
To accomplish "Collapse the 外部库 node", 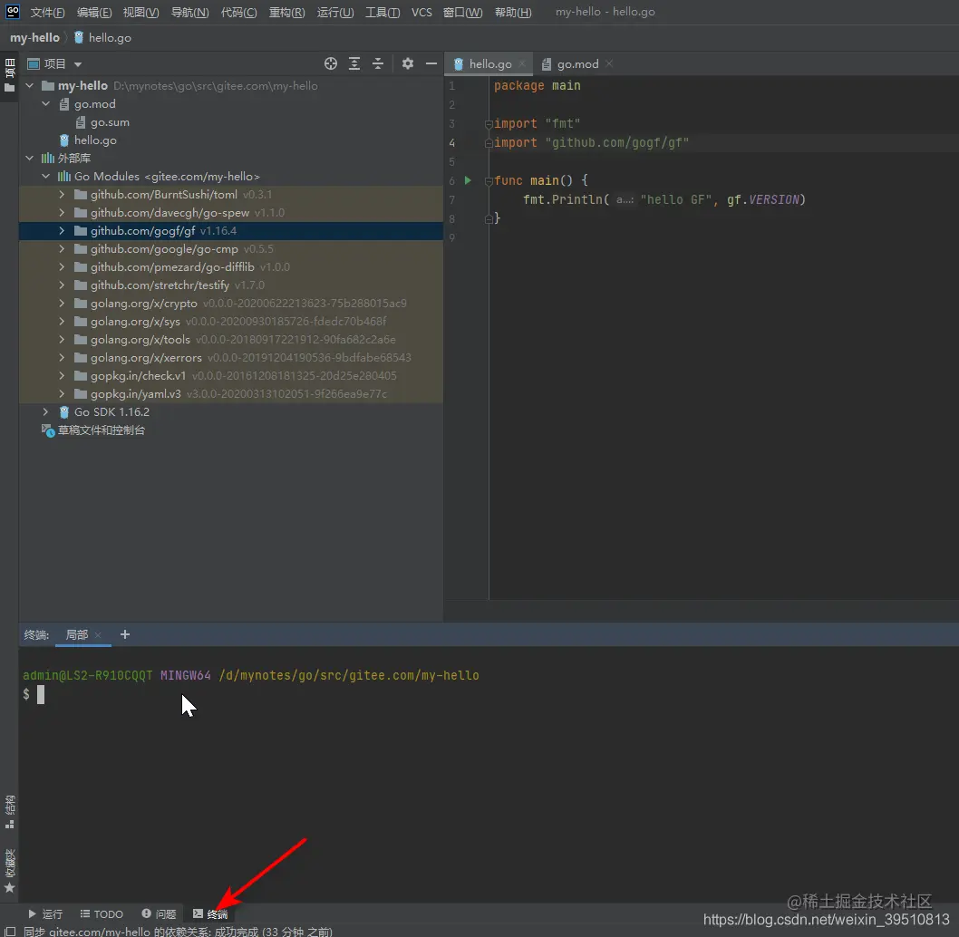I will pyautogui.click(x=30, y=158).
